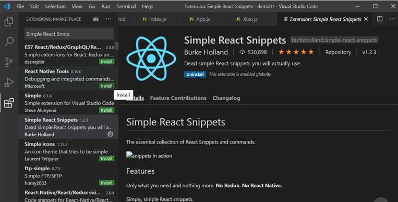Click the React atom logo image
The height and width of the screenshot is (202, 398).
click(151, 58)
